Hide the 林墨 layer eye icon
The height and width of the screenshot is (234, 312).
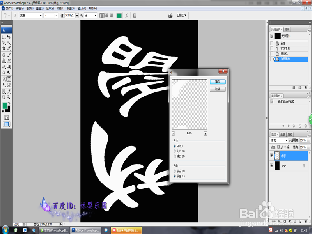[271, 156]
